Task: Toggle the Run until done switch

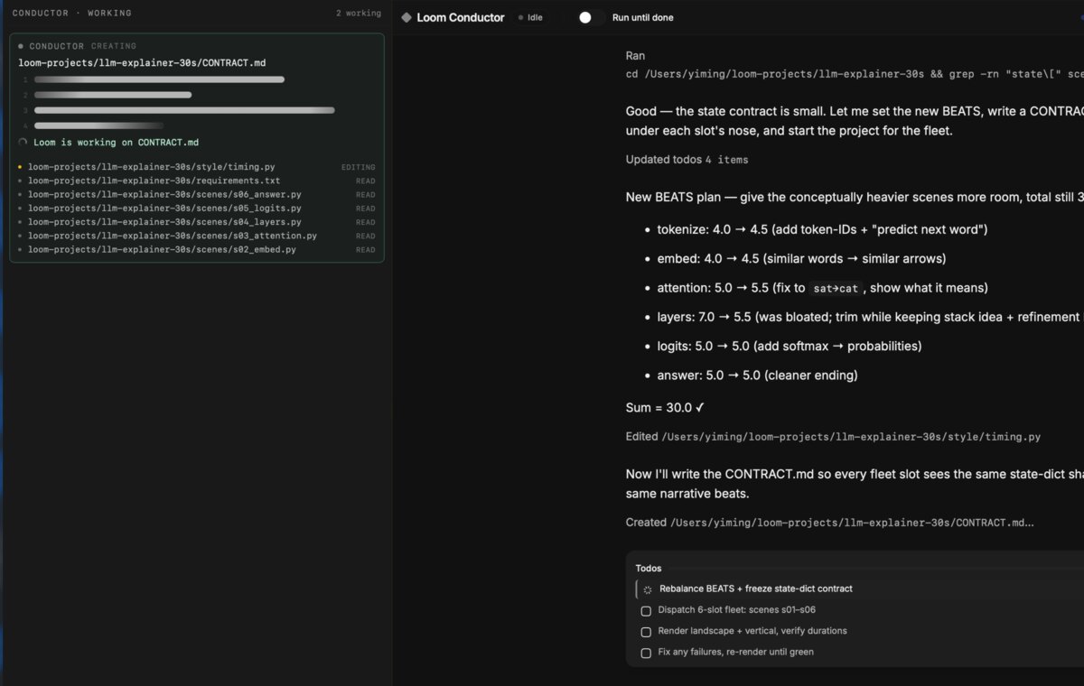Action: 591,17
